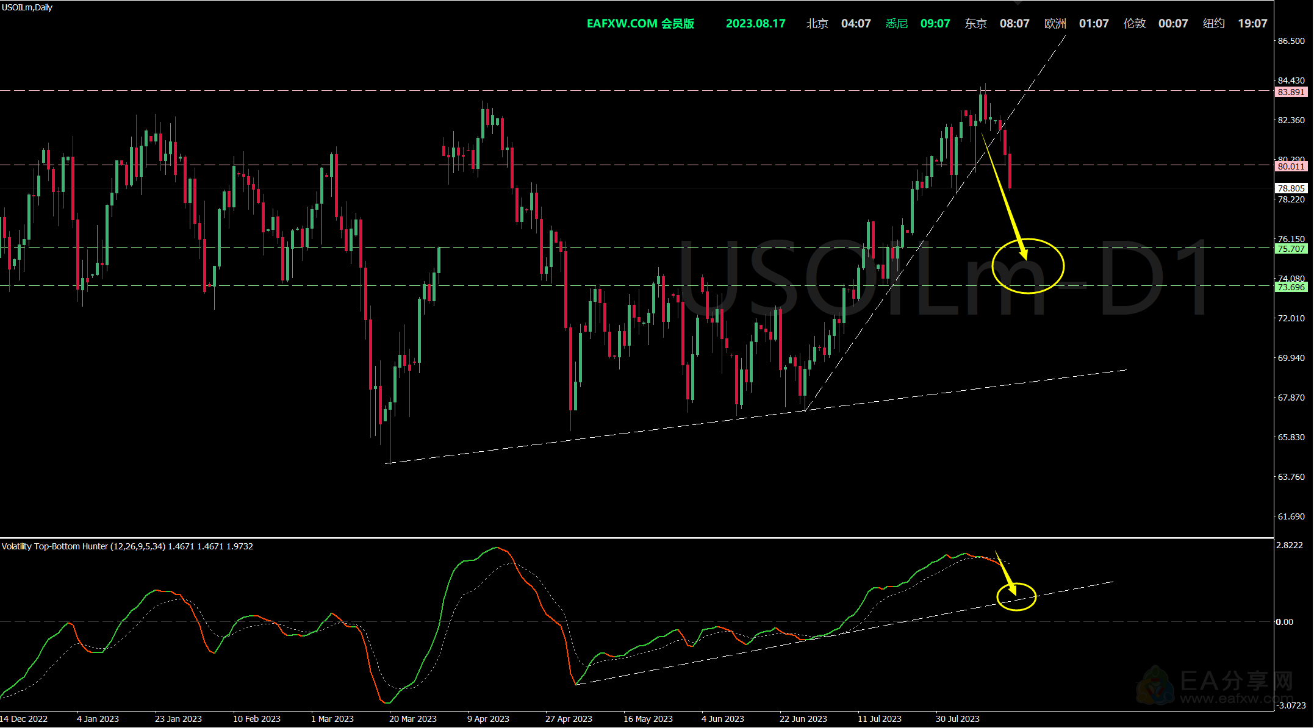Click the 61.690 price scale value

(1291, 516)
